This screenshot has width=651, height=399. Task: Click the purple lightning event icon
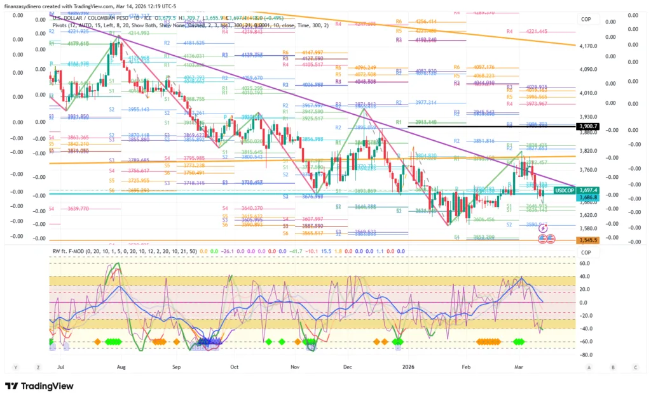(x=544, y=226)
